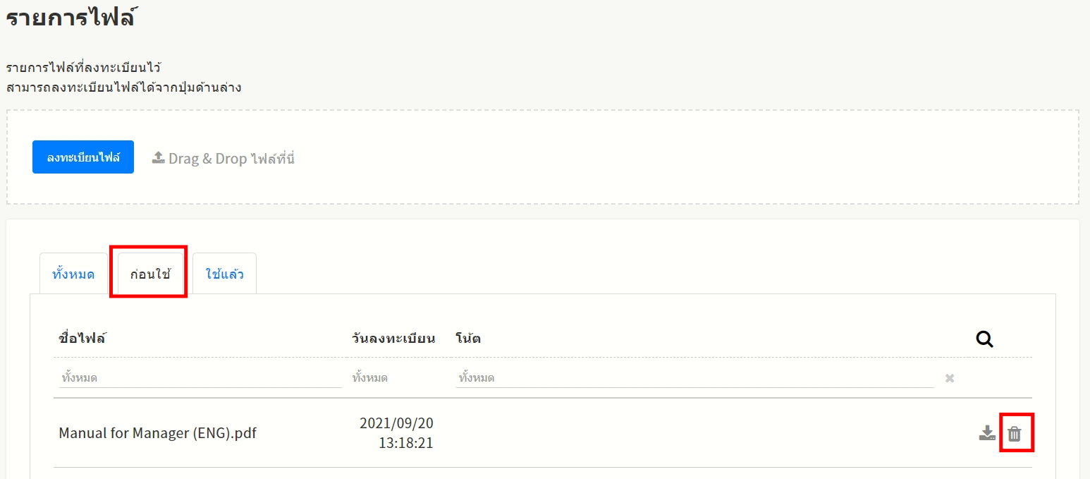
Task: Download Manual for Manager (ENG).pdf
Action: (x=987, y=433)
